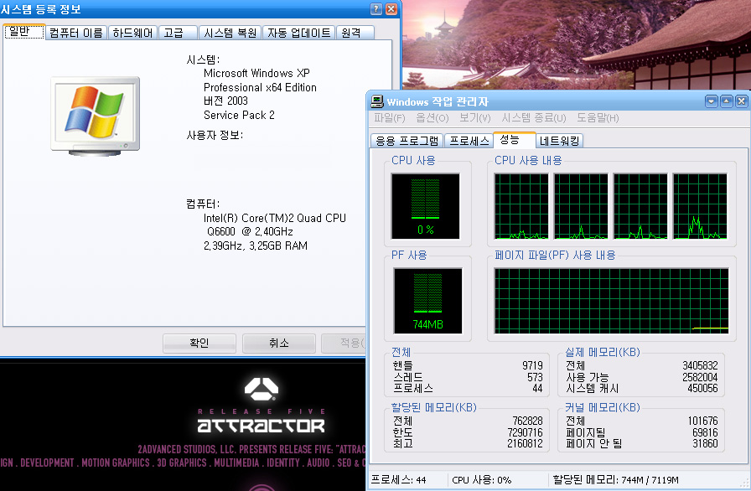
Task: Click the 'Service Pack 2' text
Action: [239, 115]
